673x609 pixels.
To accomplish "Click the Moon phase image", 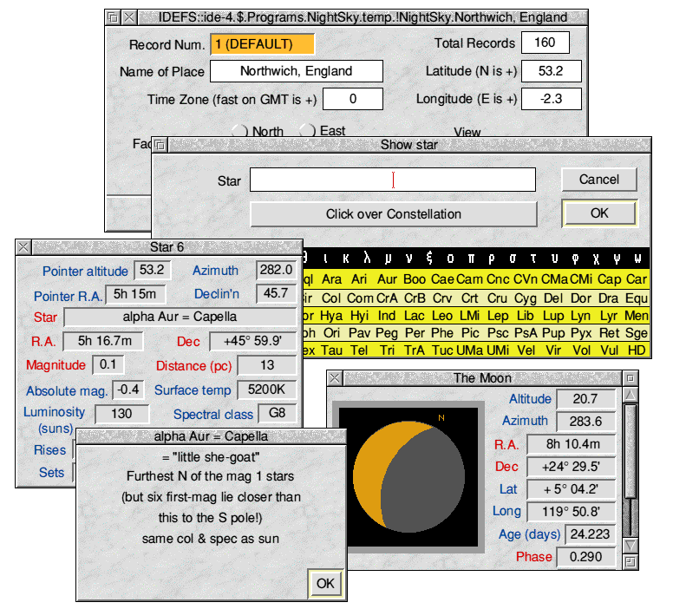I will (x=408, y=477).
